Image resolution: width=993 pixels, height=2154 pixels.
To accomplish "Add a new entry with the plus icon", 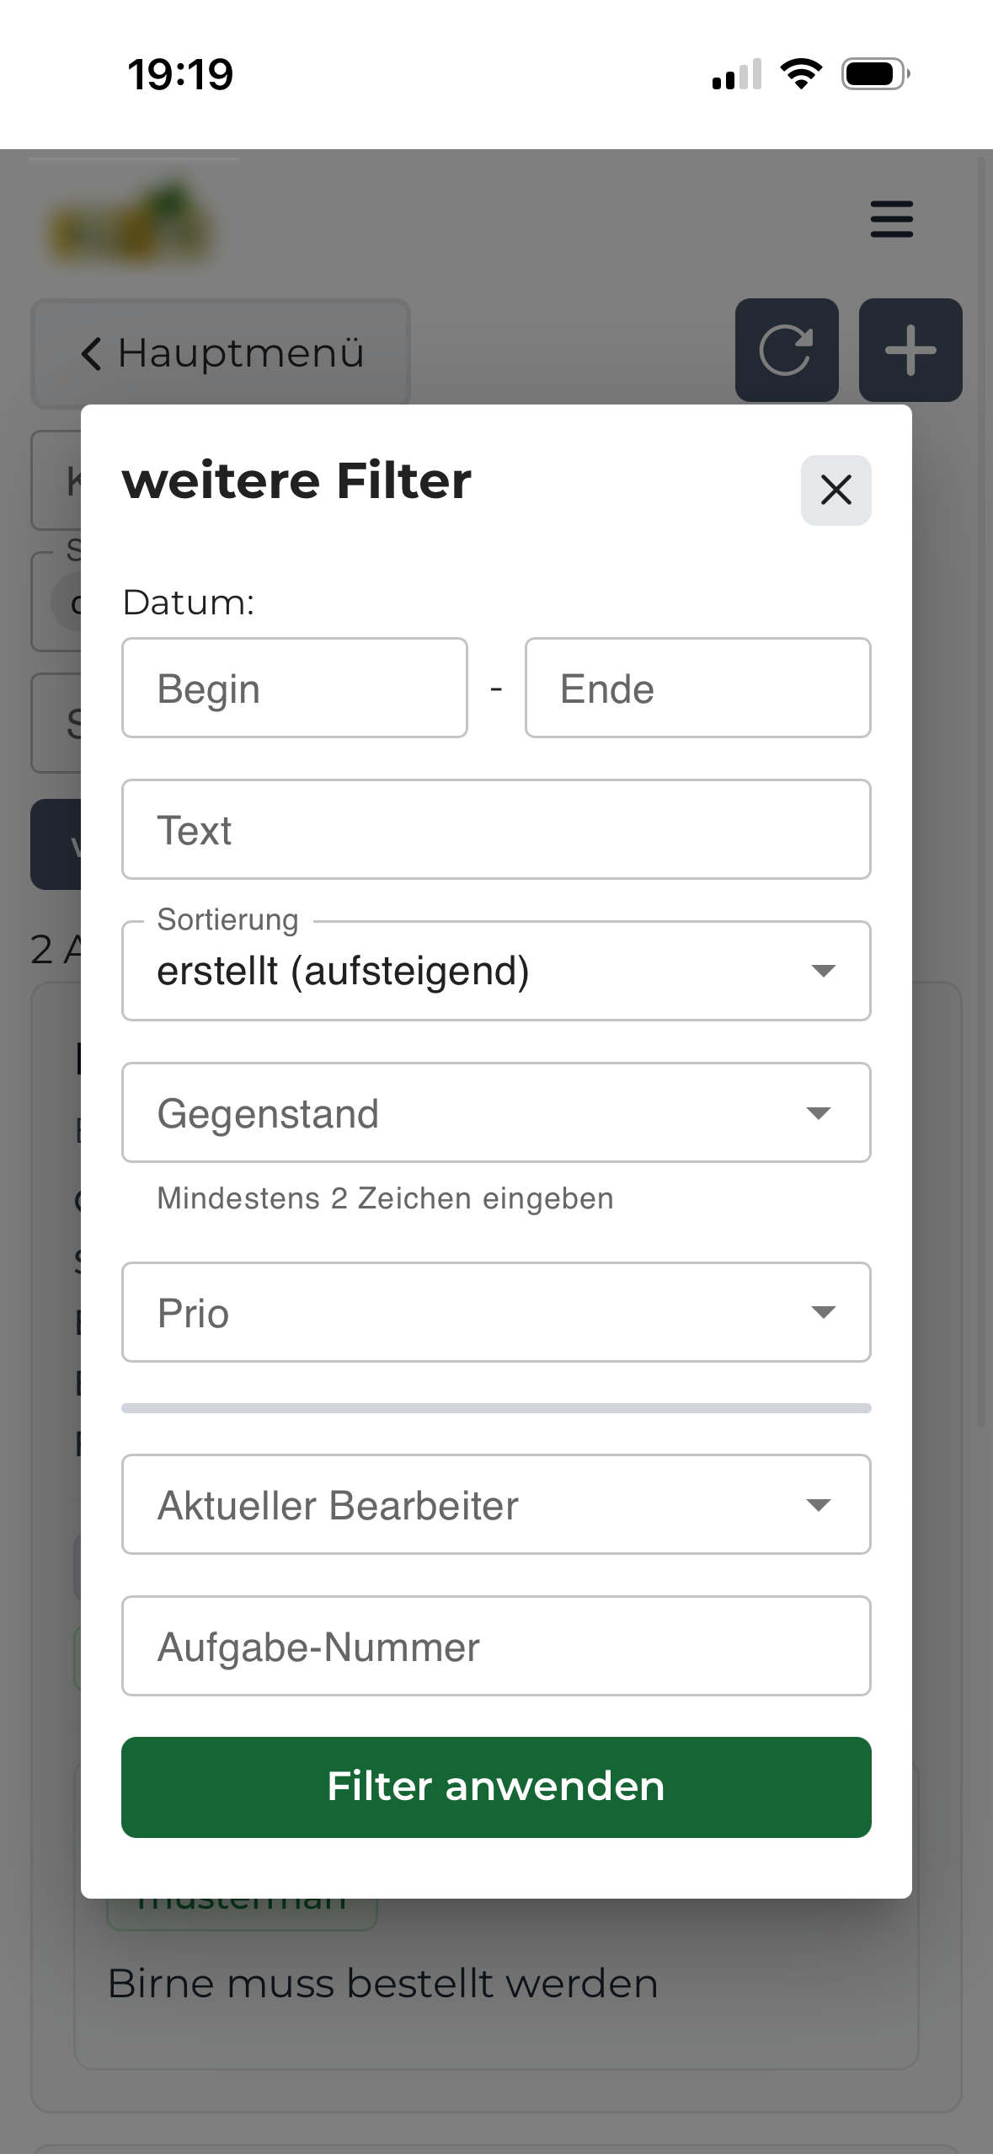I will coord(910,350).
